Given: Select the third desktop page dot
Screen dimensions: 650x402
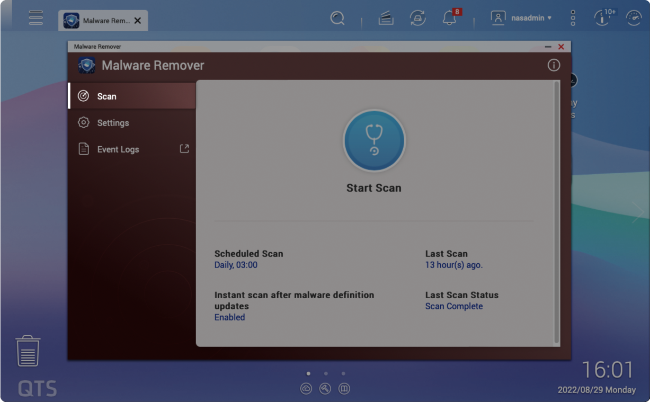Looking at the screenshot, I should click(x=343, y=373).
